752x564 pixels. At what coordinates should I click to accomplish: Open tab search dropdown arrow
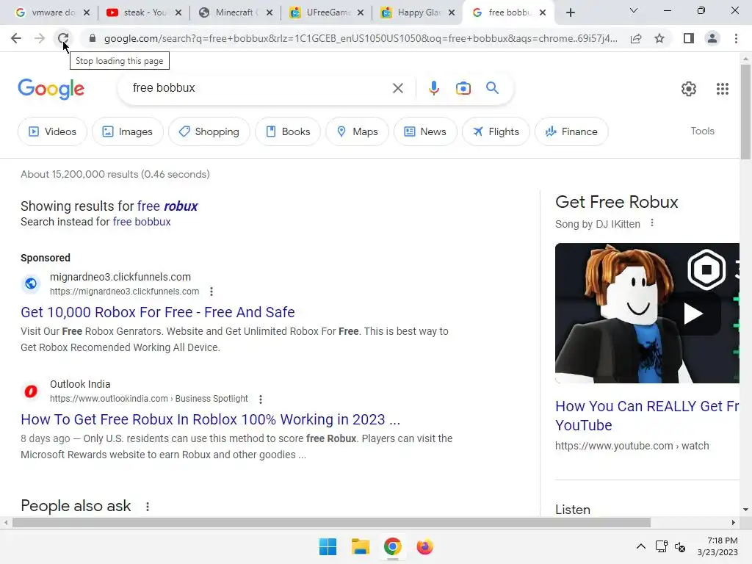point(634,10)
